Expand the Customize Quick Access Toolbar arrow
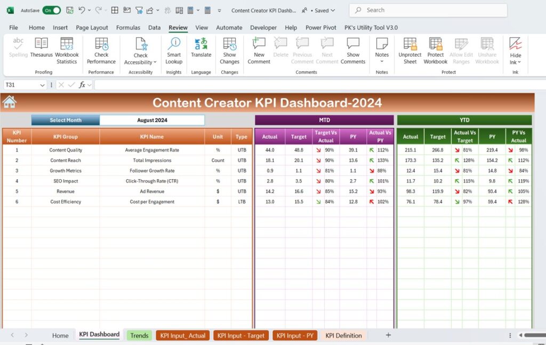The width and height of the screenshot is (546, 345). pyautogui.click(x=219, y=11)
